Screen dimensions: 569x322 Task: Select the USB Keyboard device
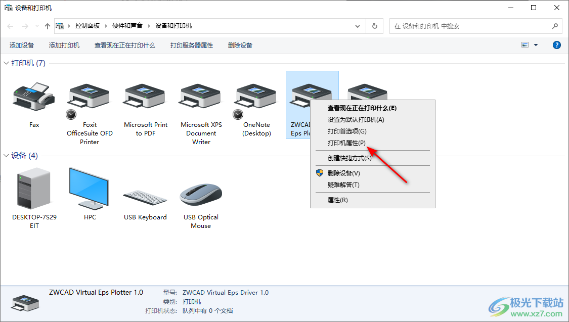point(145,198)
